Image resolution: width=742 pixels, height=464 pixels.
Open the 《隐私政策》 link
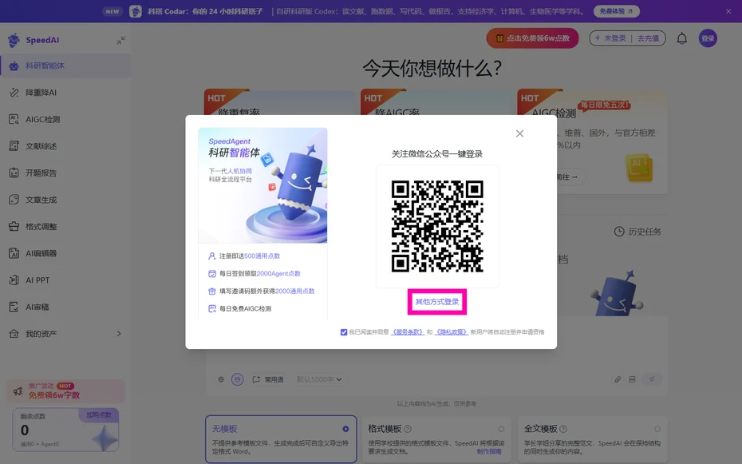(x=452, y=332)
